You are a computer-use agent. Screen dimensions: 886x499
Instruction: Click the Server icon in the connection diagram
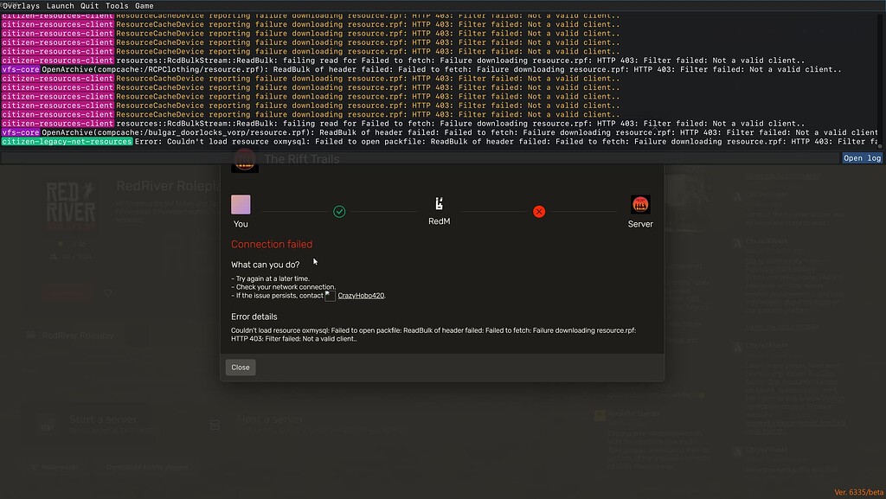click(639, 204)
